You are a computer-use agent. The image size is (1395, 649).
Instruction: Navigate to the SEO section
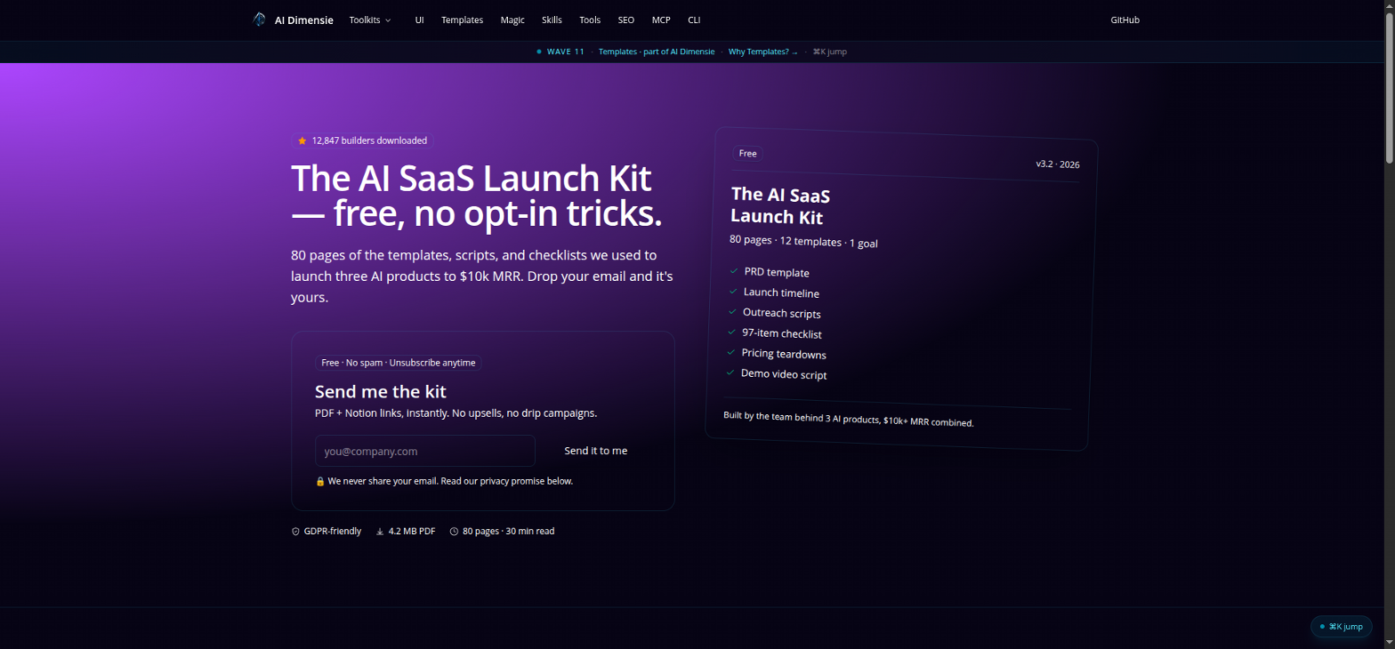(x=625, y=20)
